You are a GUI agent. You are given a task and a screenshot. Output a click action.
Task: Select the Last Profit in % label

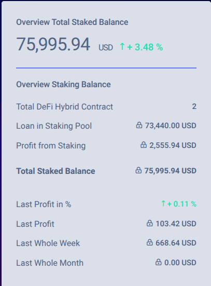[44, 205]
